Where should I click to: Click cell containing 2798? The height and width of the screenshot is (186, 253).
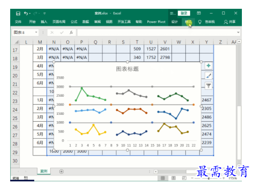[x=165, y=57]
